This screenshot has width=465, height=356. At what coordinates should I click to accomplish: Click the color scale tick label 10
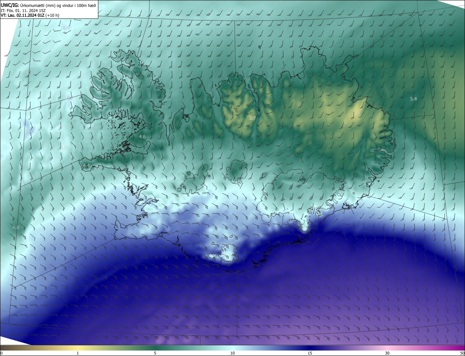point(232,353)
